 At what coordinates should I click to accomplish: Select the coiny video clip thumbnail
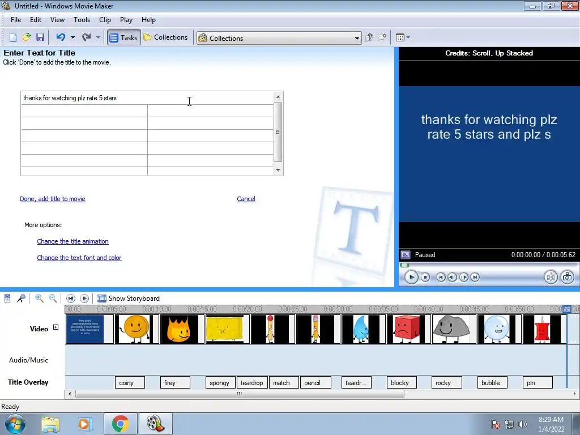click(137, 329)
